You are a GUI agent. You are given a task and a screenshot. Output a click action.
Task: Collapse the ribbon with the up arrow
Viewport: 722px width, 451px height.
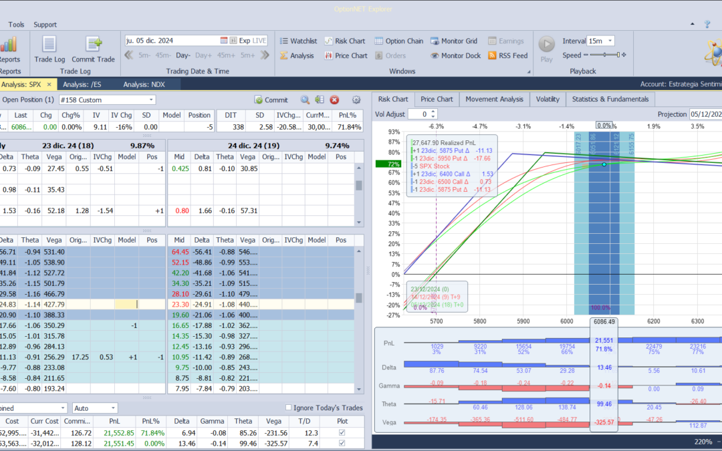tap(692, 24)
